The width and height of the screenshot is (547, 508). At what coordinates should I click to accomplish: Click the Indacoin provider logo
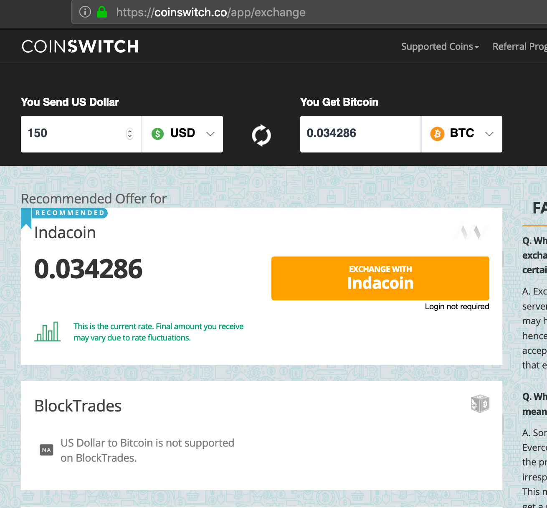tap(471, 231)
